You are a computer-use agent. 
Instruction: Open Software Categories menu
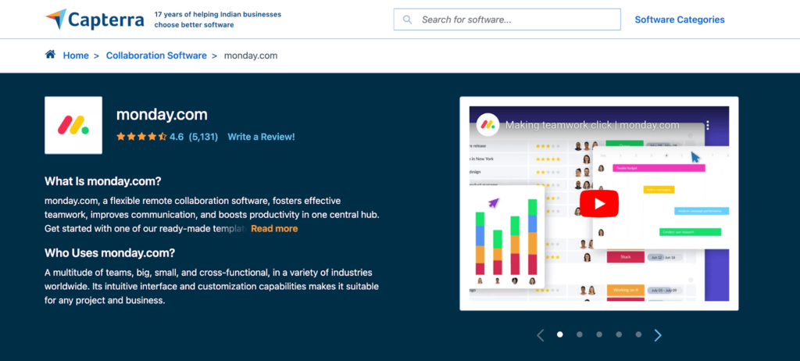(x=680, y=20)
